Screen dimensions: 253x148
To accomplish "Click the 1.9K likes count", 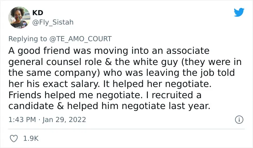I will tap(31, 139).
